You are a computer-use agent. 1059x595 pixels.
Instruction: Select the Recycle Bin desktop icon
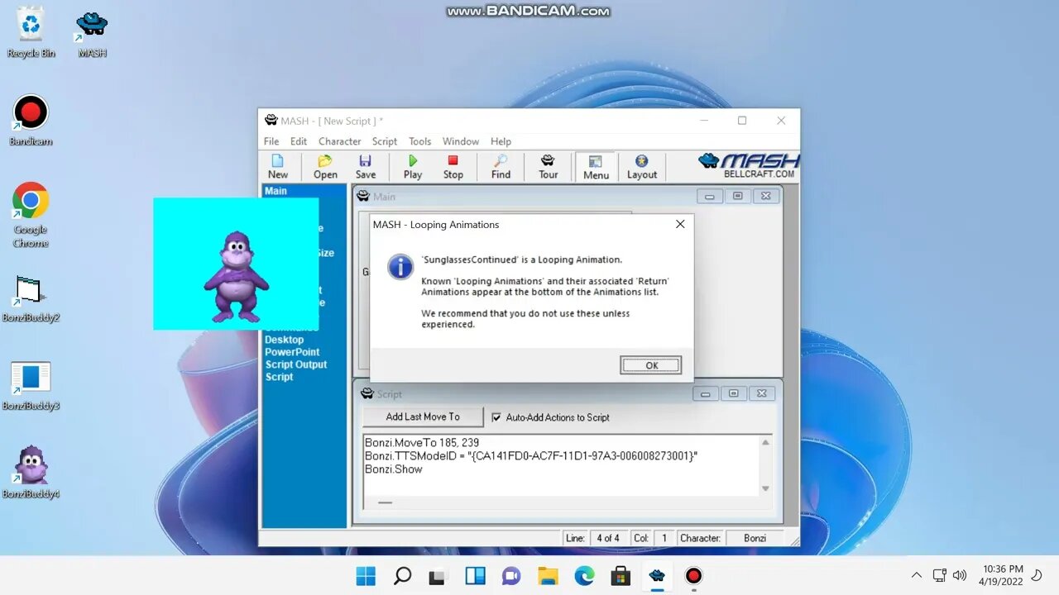tap(31, 33)
